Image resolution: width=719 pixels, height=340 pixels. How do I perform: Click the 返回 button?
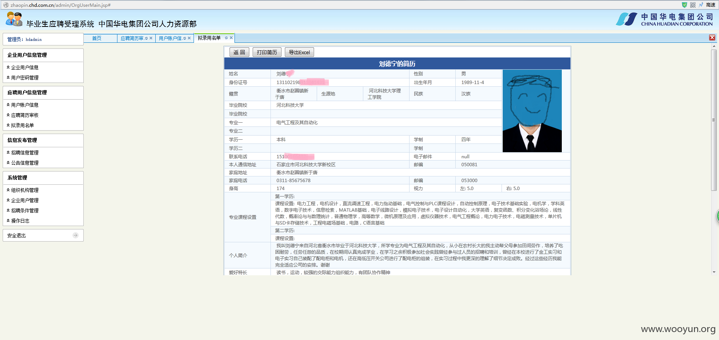239,52
